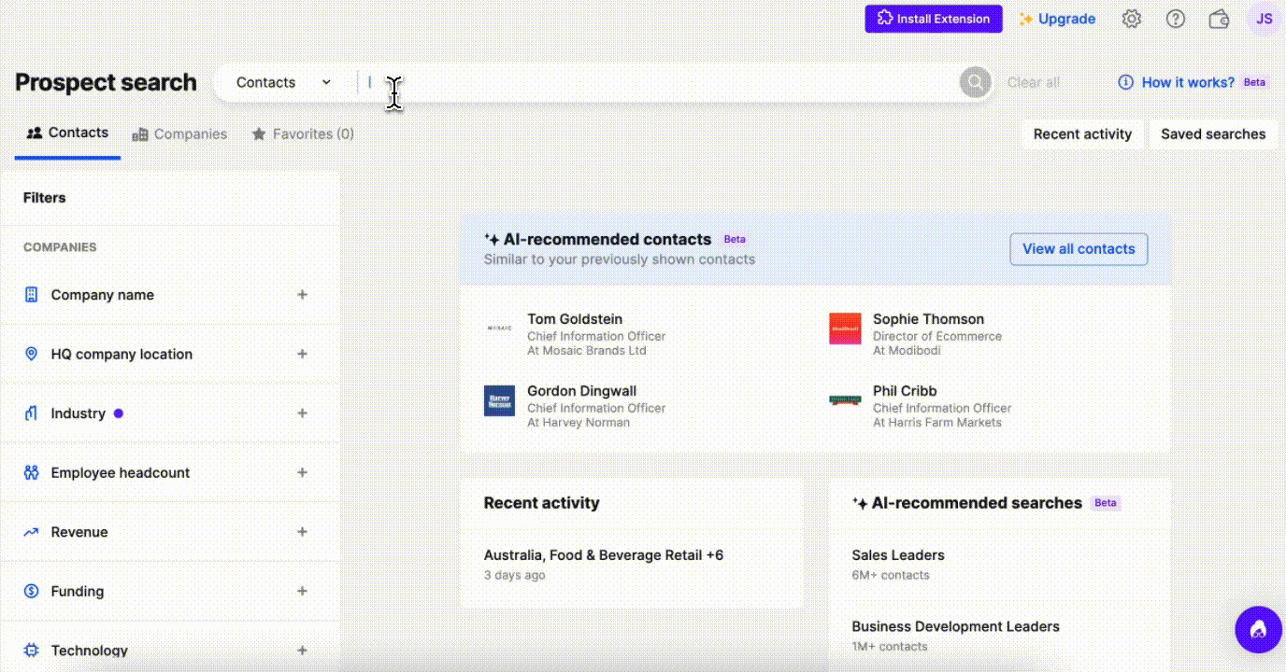Click the Mosaic Brands company logo
Image resolution: width=1286 pixels, height=672 pixels.
(x=499, y=329)
